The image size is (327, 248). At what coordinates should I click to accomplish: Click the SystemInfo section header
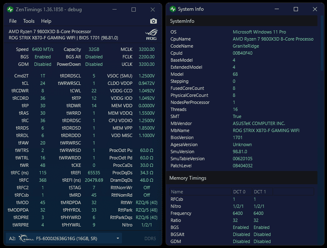(x=242, y=21)
